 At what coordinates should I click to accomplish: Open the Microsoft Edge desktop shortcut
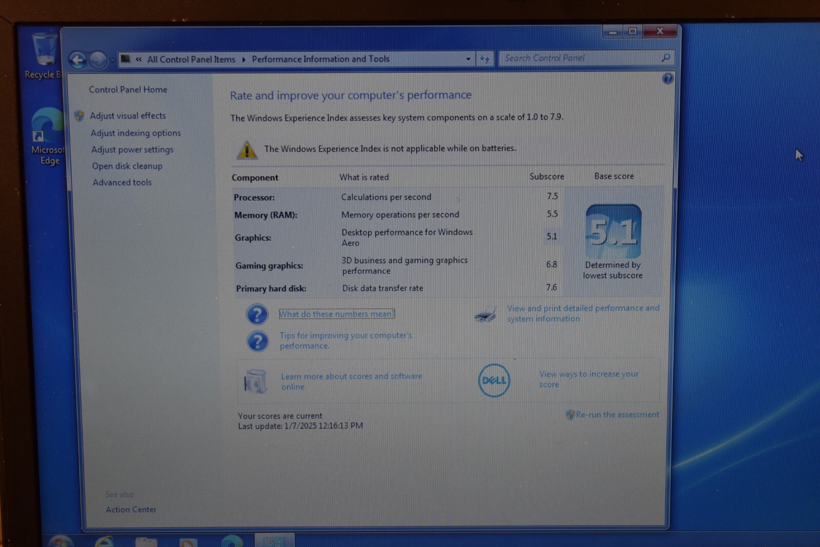[x=47, y=137]
